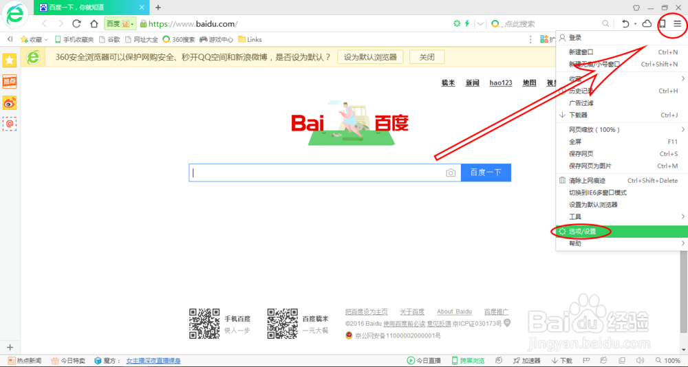
Task: Open the 谷歌 bookmark
Action: coord(109,39)
